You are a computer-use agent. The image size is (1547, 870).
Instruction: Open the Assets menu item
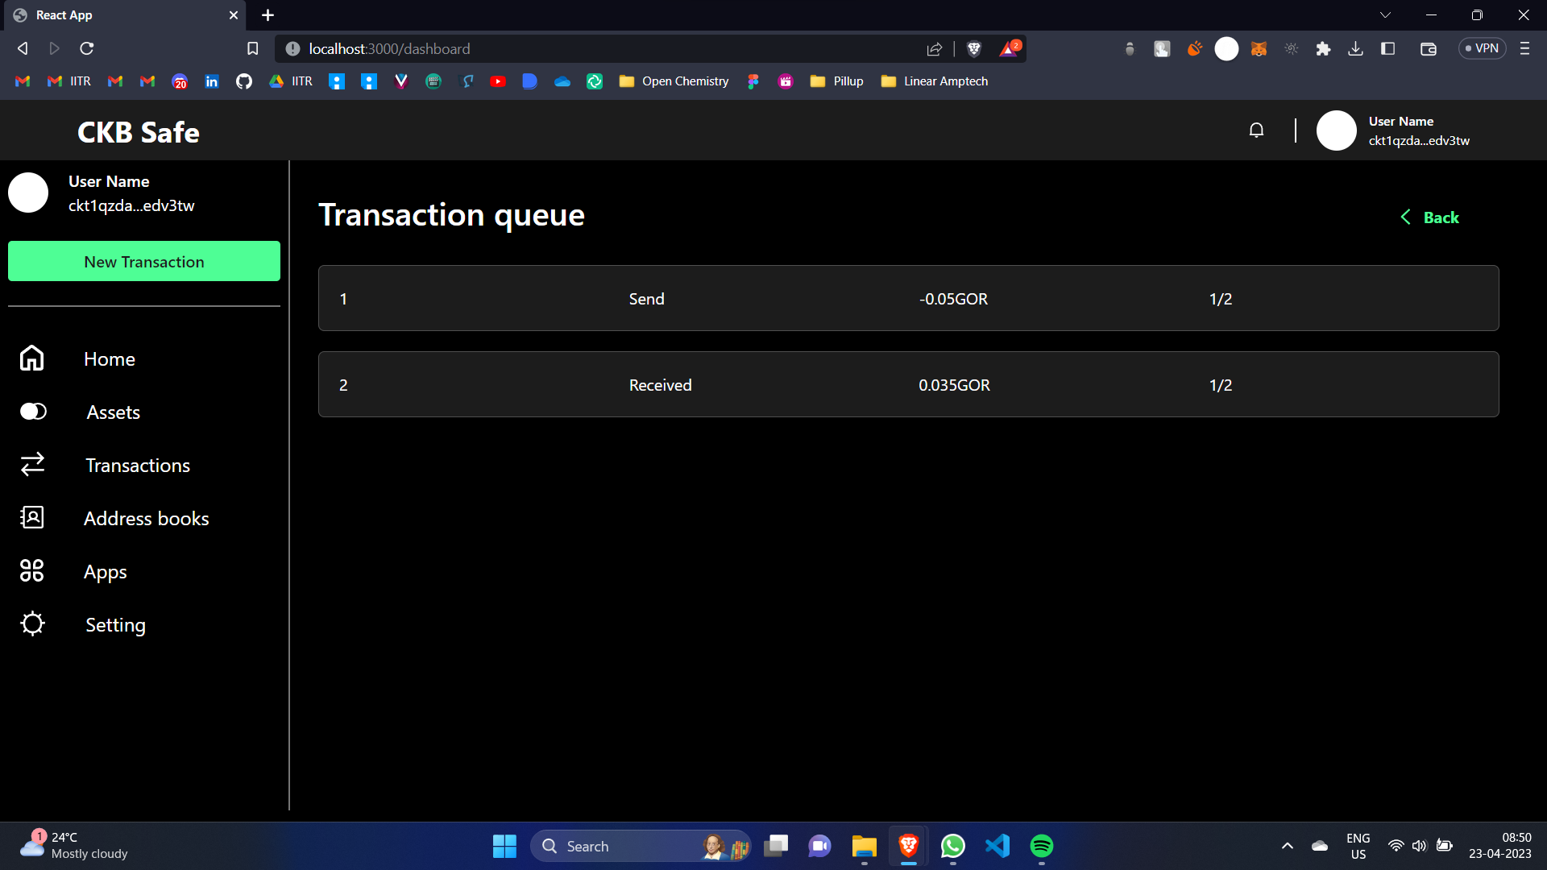(113, 412)
